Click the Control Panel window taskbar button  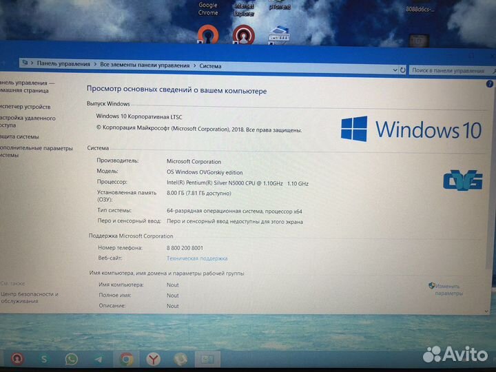coord(207,359)
